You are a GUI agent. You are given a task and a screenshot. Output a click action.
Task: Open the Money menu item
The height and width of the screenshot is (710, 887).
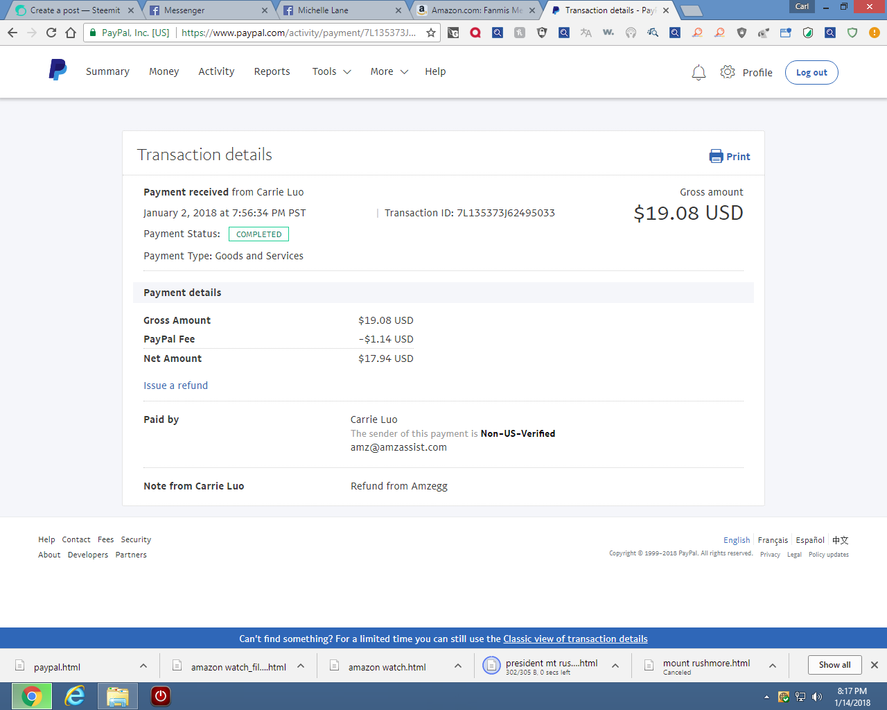point(164,71)
